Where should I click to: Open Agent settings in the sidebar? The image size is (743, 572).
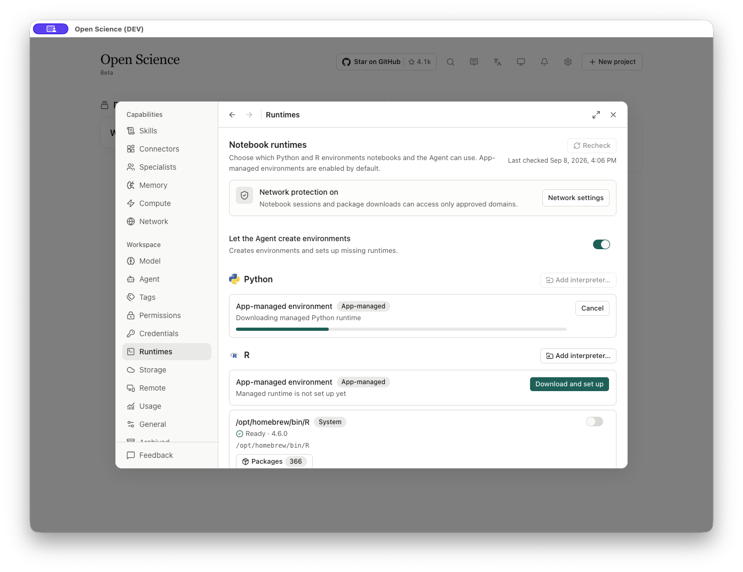167,279
